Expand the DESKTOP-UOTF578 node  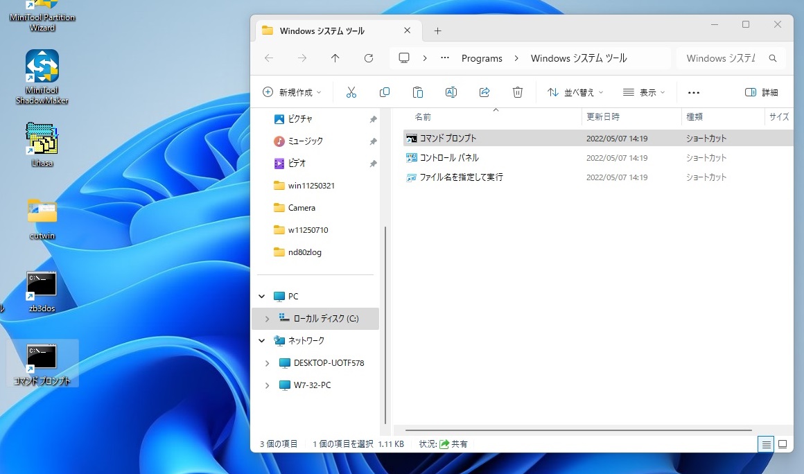click(x=267, y=363)
